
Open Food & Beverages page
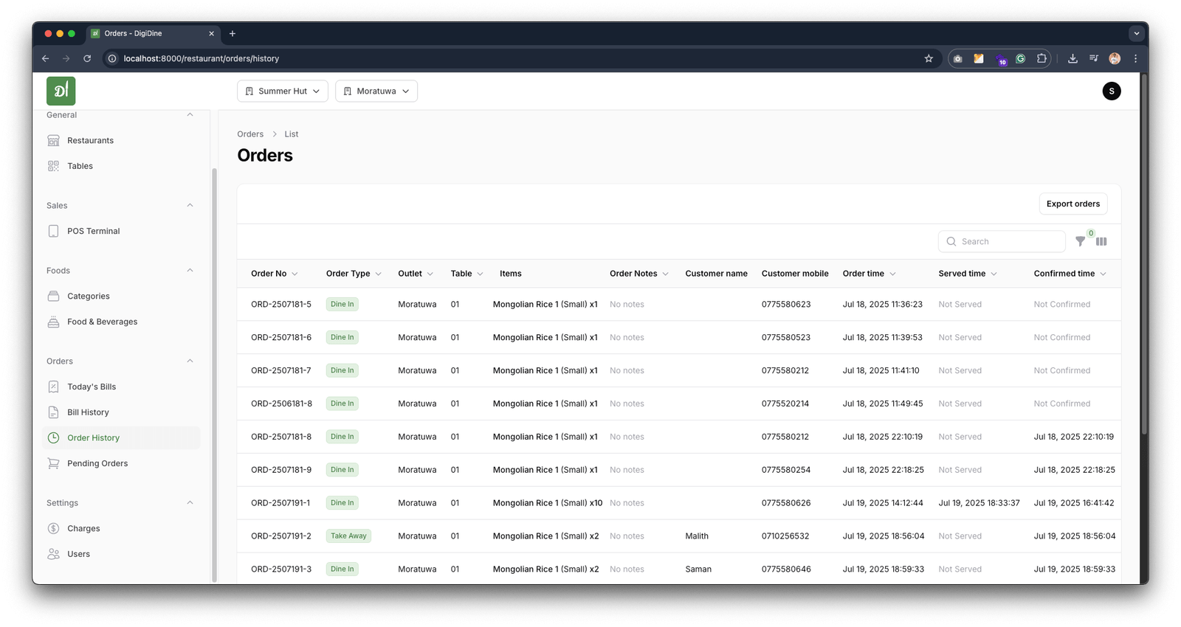coord(102,322)
